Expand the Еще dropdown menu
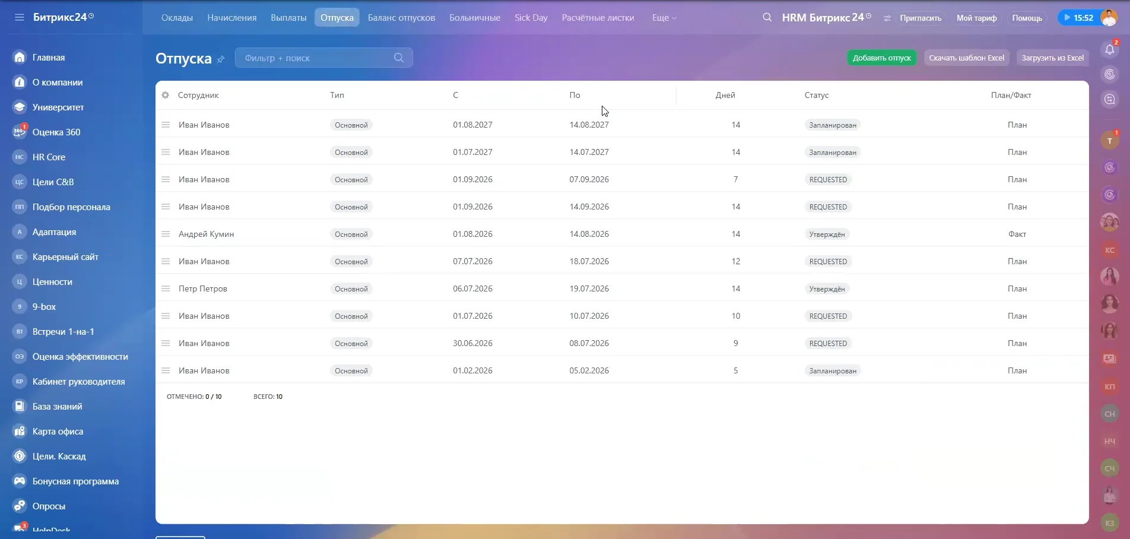 pyautogui.click(x=664, y=18)
